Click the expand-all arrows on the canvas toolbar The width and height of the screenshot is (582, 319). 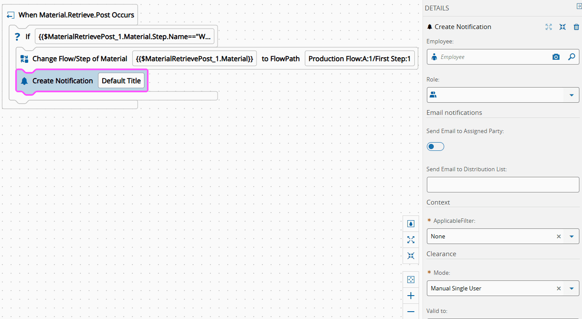411,240
